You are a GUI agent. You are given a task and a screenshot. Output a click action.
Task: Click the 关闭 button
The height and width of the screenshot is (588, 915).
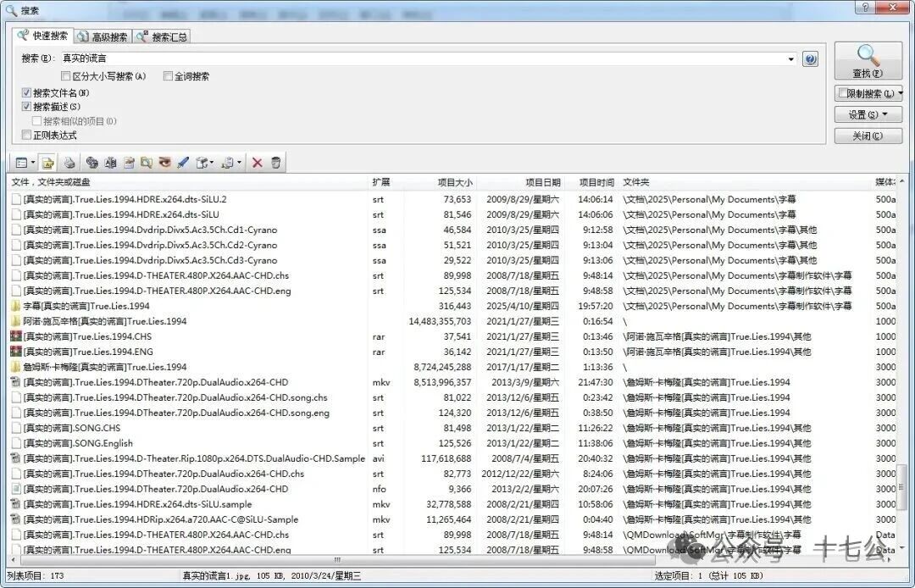click(868, 136)
